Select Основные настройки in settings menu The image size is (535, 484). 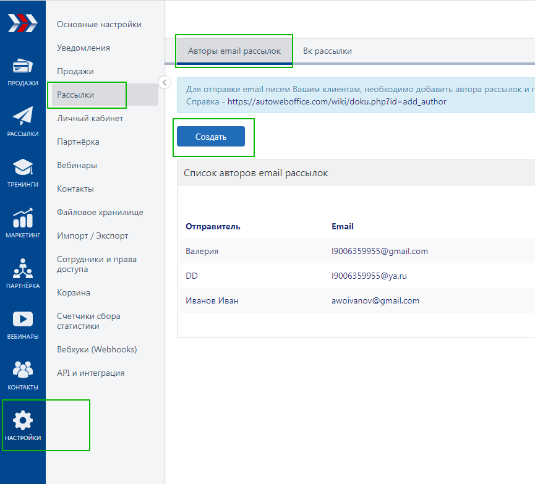(x=99, y=25)
